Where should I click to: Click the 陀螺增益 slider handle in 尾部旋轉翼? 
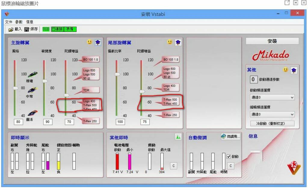point(142,91)
